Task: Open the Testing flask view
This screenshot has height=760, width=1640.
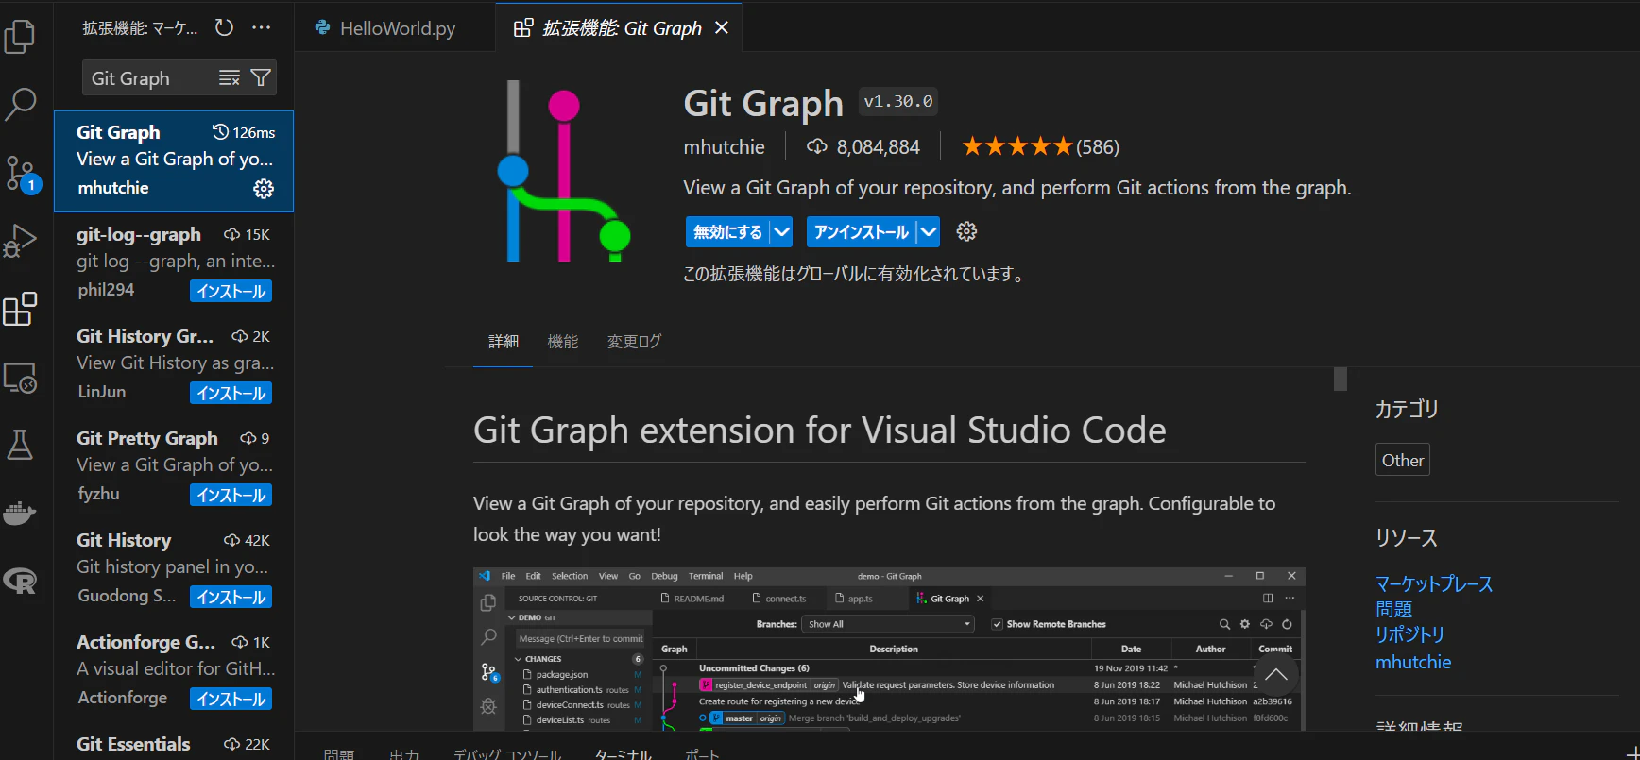Action: click(x=20, y=445)
